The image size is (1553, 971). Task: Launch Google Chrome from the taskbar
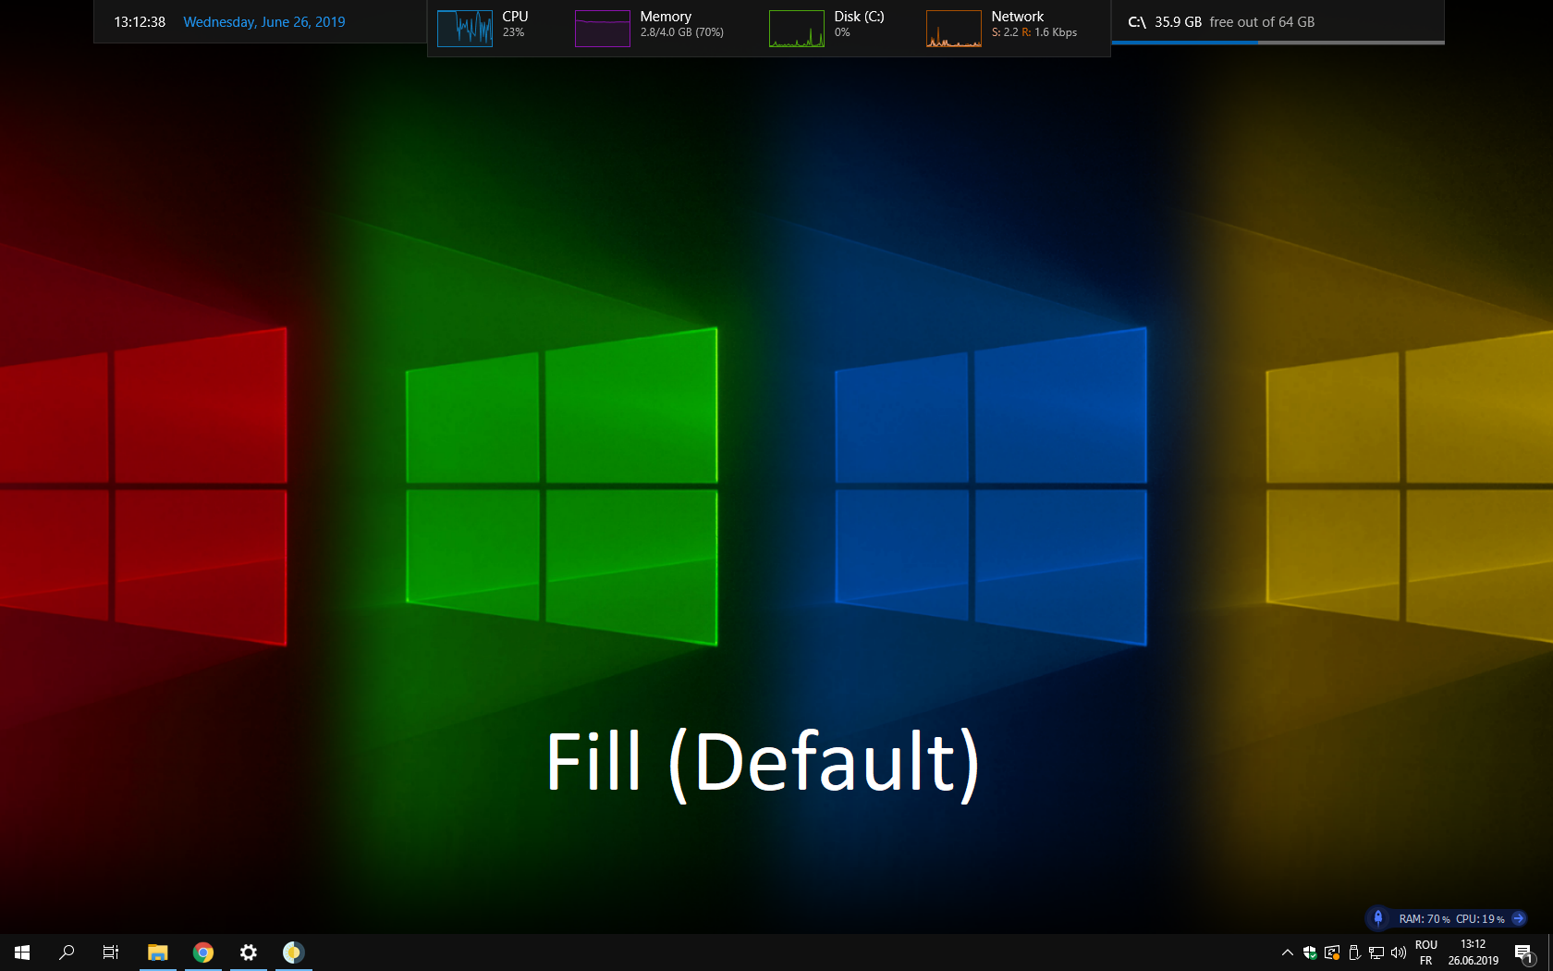coord(202,953)
